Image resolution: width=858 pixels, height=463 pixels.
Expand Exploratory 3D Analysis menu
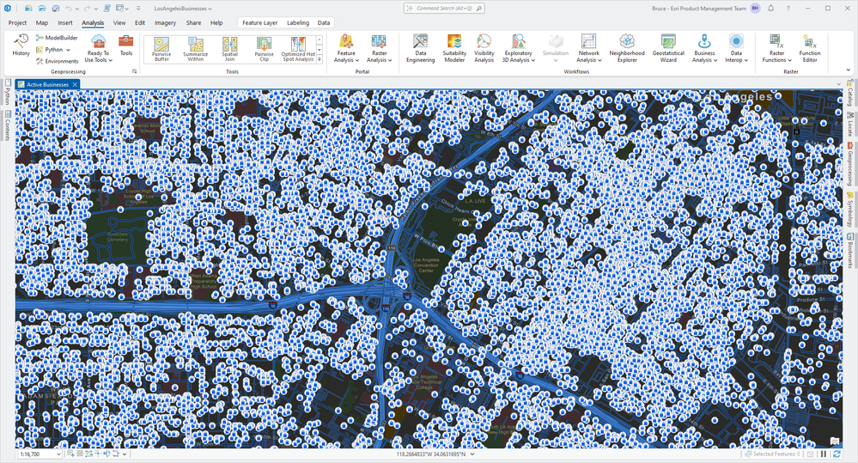point(518,48)
